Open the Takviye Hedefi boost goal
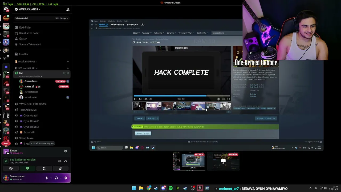 (42, 18)
